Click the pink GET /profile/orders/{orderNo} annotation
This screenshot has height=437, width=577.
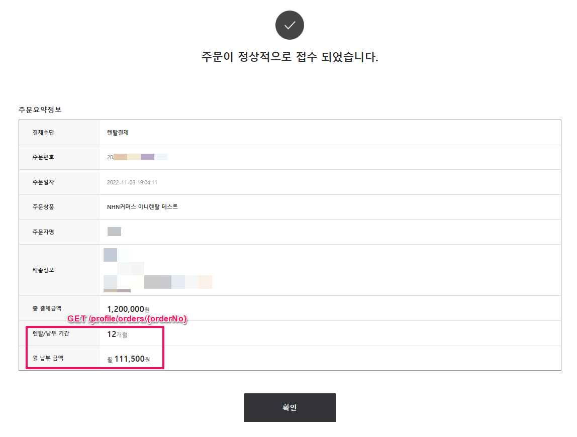(x=128, y=319)
